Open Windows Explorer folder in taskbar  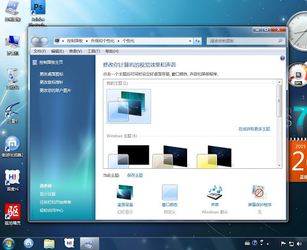pyautogui.click(x=49, y=243)
